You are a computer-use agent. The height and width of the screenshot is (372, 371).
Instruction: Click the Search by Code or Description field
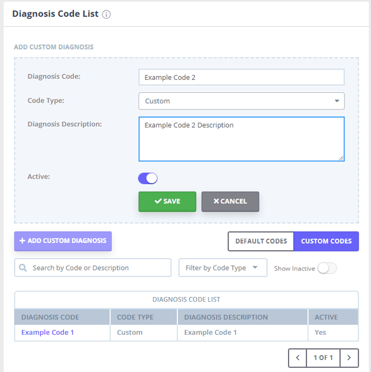(93, 268)
